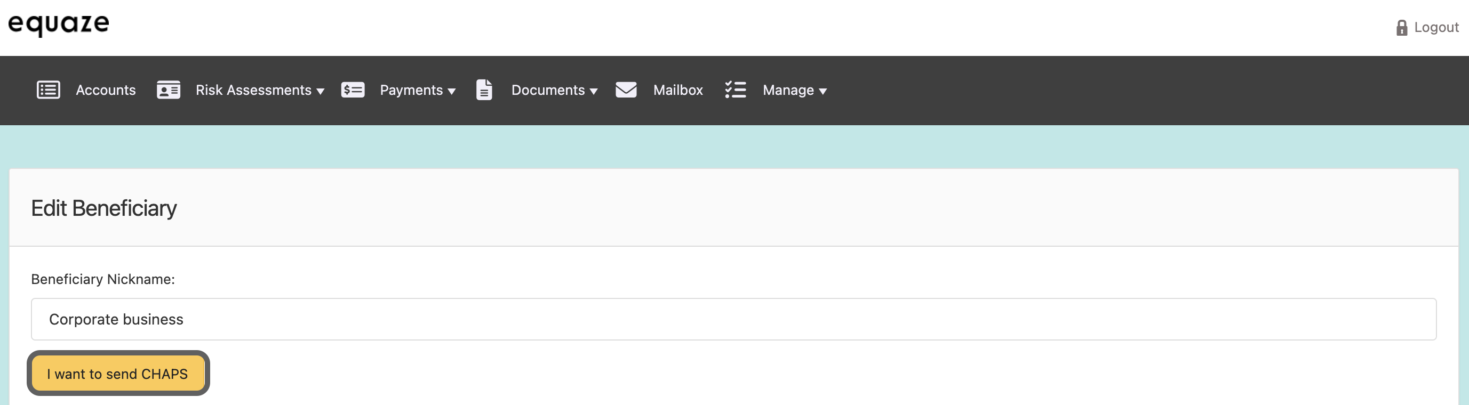Go to the Mailbox menu item

(677, 90)
